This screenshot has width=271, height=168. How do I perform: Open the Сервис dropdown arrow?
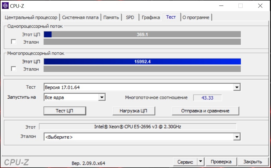click(x=201, y=162)
